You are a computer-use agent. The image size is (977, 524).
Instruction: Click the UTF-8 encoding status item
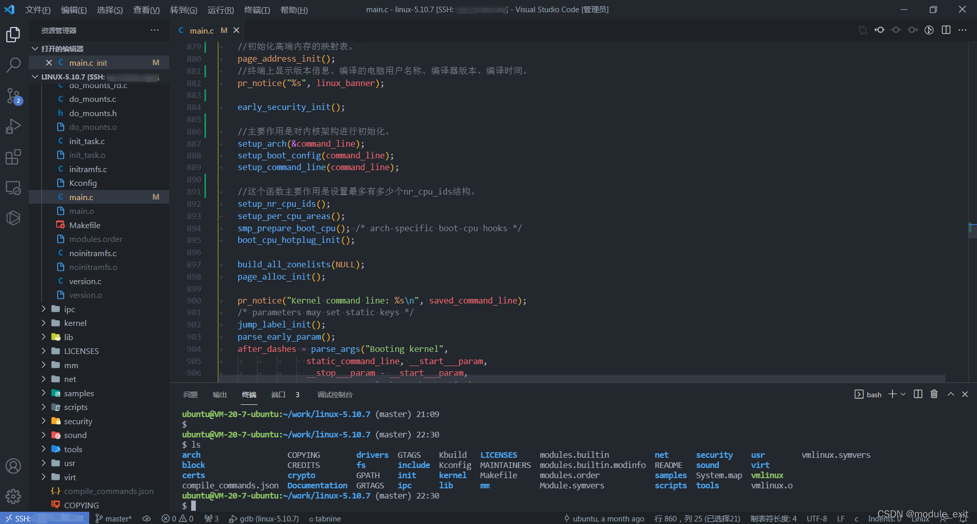tap(817, 518)
